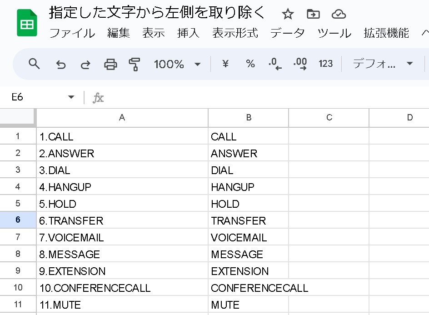Image resolution: width=429 pixels, height=315 pixels.
Task: Star this spreadsheet
Action: 288,14
